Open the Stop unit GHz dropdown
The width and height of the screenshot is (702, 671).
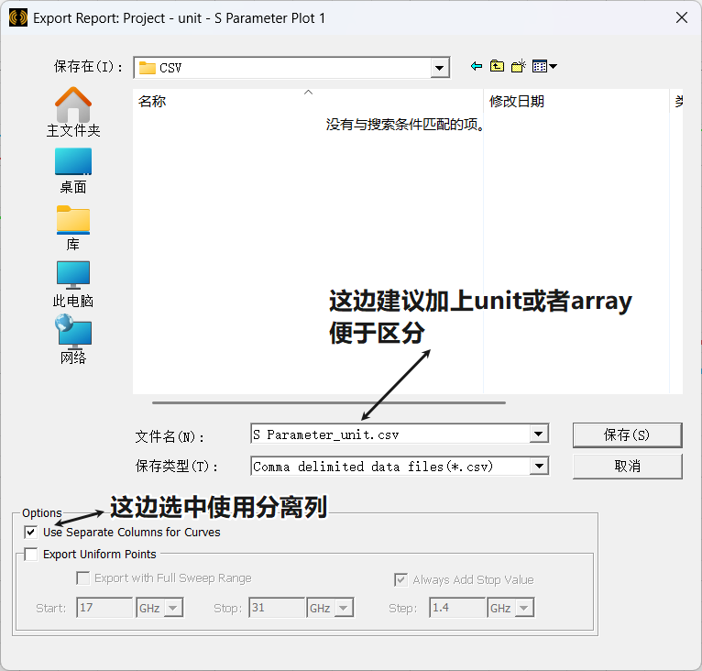click(344, 608)
